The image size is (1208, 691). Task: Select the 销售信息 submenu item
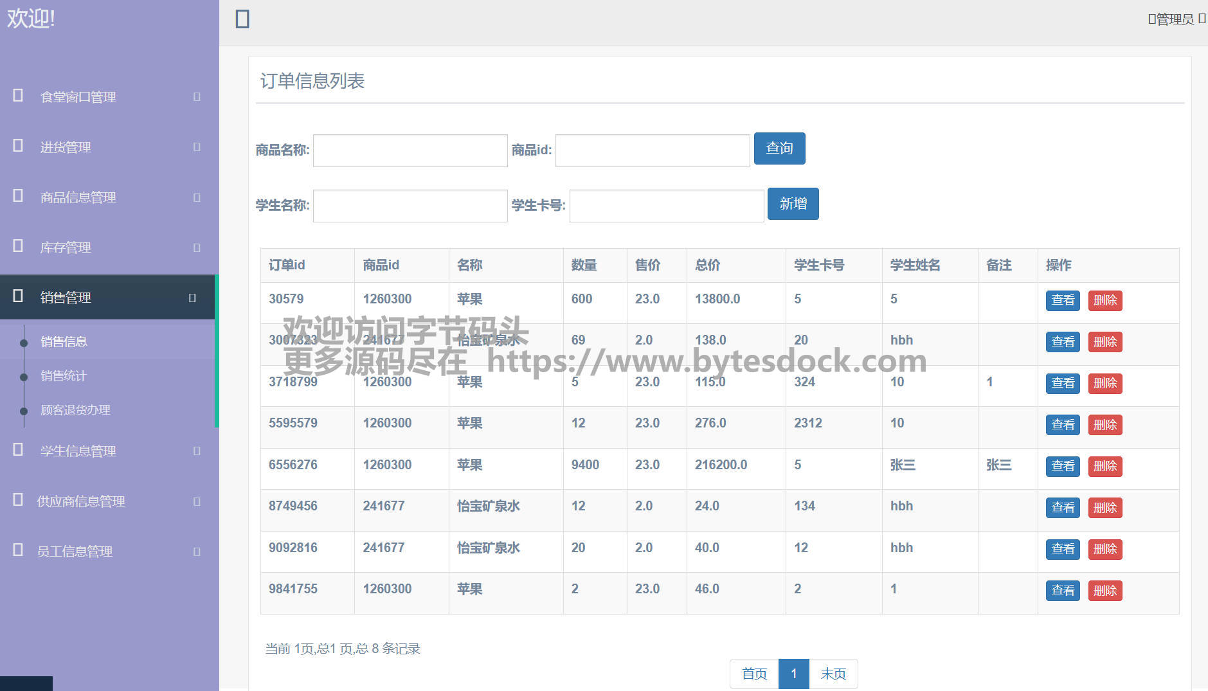(64, 342)
